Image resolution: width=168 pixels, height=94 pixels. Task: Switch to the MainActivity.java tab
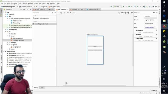coord(93,9)
